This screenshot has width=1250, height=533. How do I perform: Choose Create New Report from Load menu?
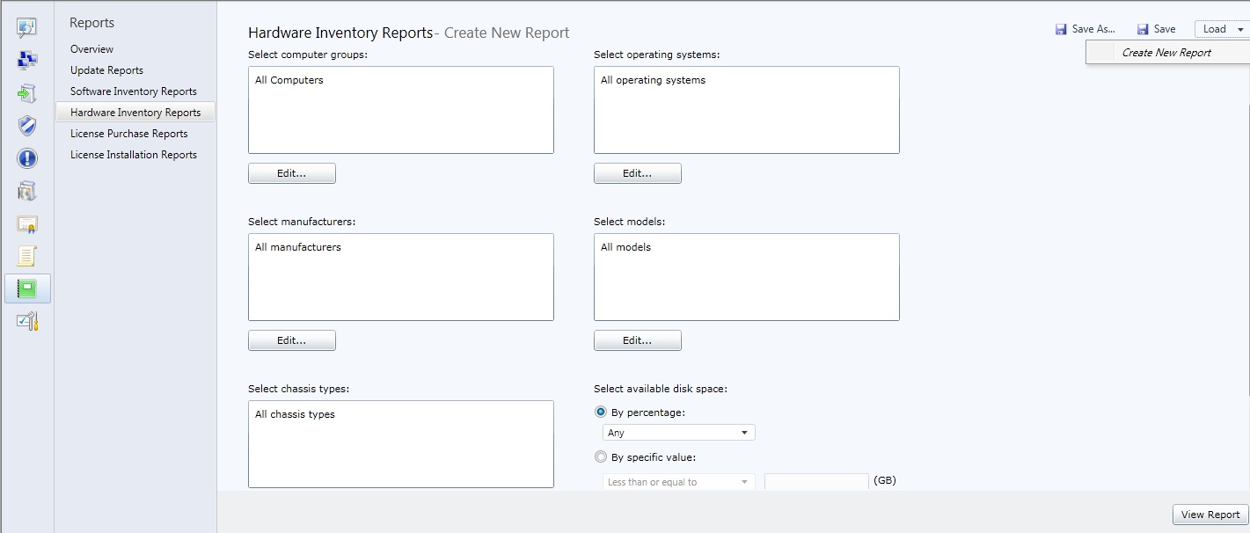[1166, 53]
